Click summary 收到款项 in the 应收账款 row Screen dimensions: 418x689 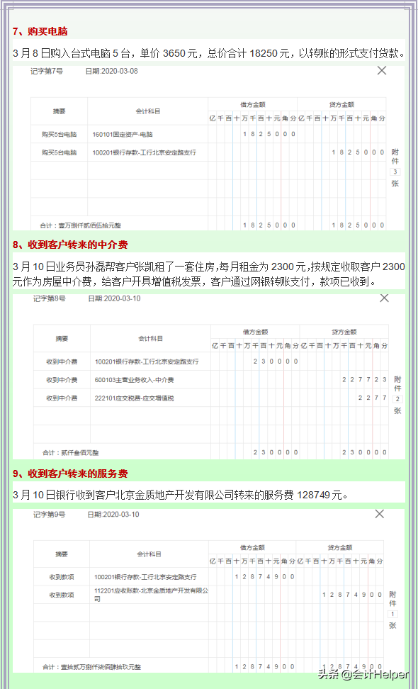click(62, 595)
